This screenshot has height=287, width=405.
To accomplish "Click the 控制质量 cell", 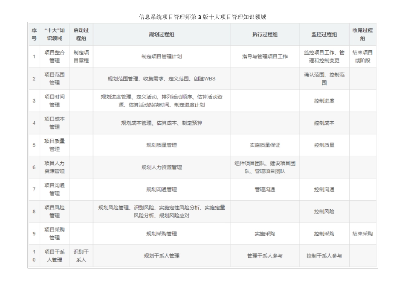I will click(x=324, y=145).
